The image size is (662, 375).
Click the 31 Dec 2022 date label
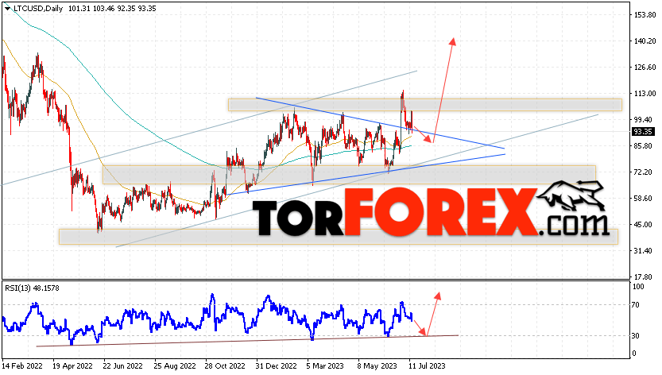[276, 365]
